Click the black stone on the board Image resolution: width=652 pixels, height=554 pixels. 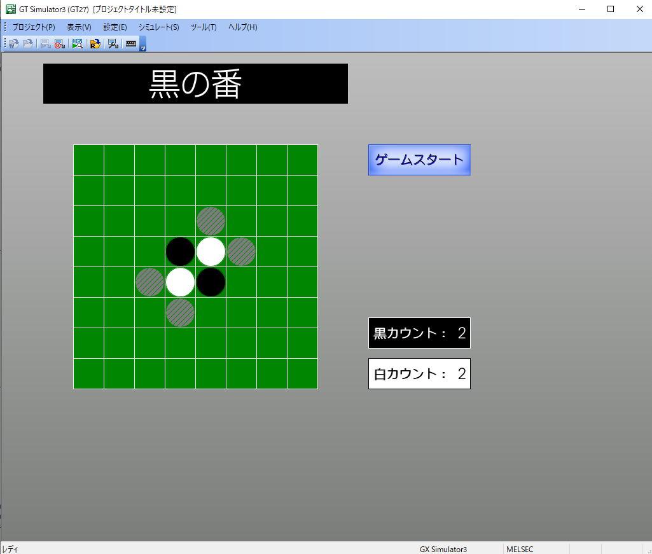pos(180,251)
